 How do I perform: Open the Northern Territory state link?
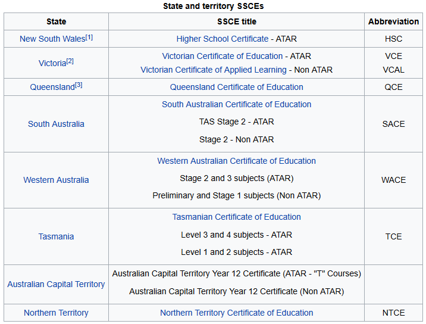tap(56, 313)
